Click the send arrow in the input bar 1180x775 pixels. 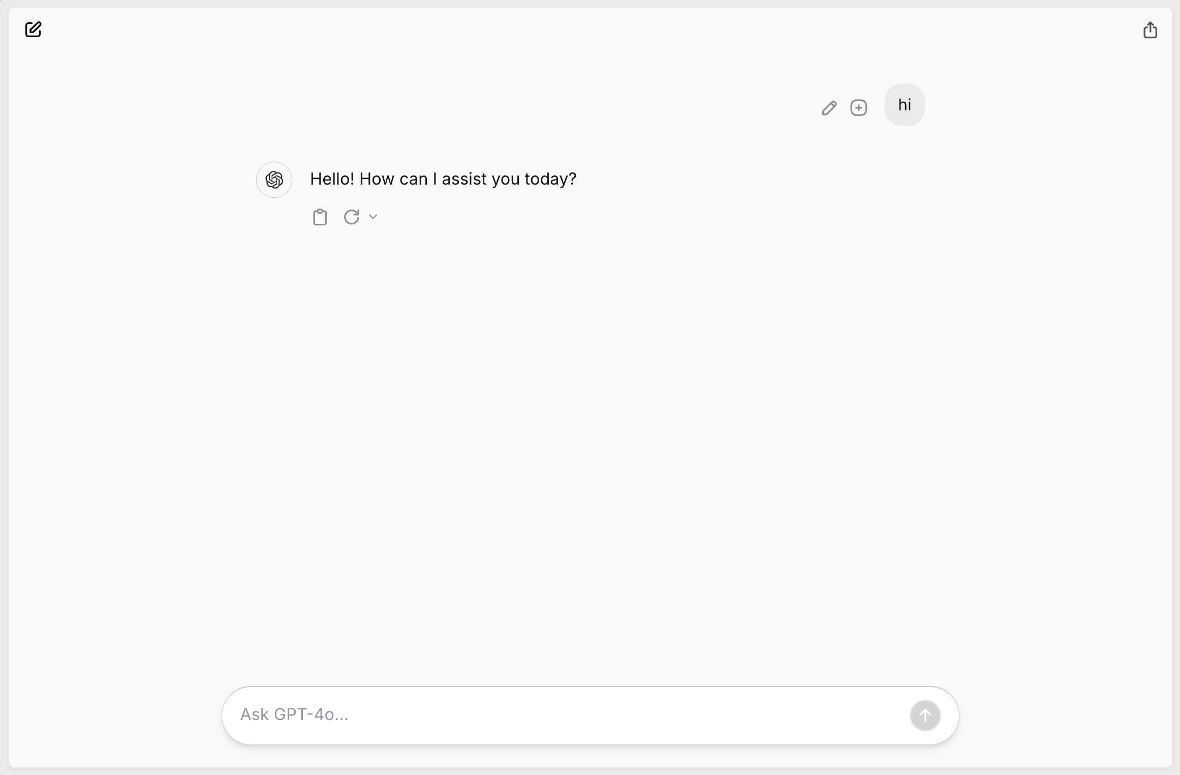(x=924, y=715)
